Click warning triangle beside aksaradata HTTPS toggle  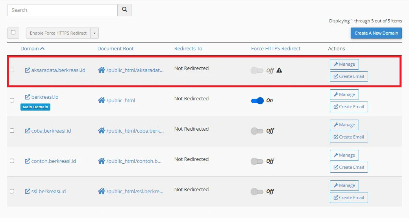click(279, 70)
